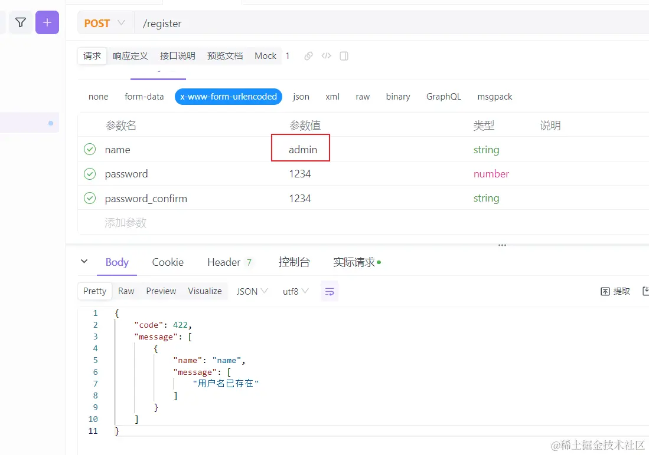Click 添加参数 to add a parameter
This screenshot has width=649, height=455.
(x=125, y=223)
